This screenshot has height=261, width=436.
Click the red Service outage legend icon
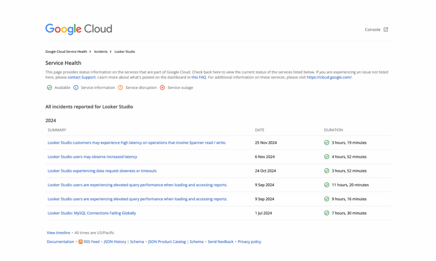pyautogui.click(x=162, y=88)
